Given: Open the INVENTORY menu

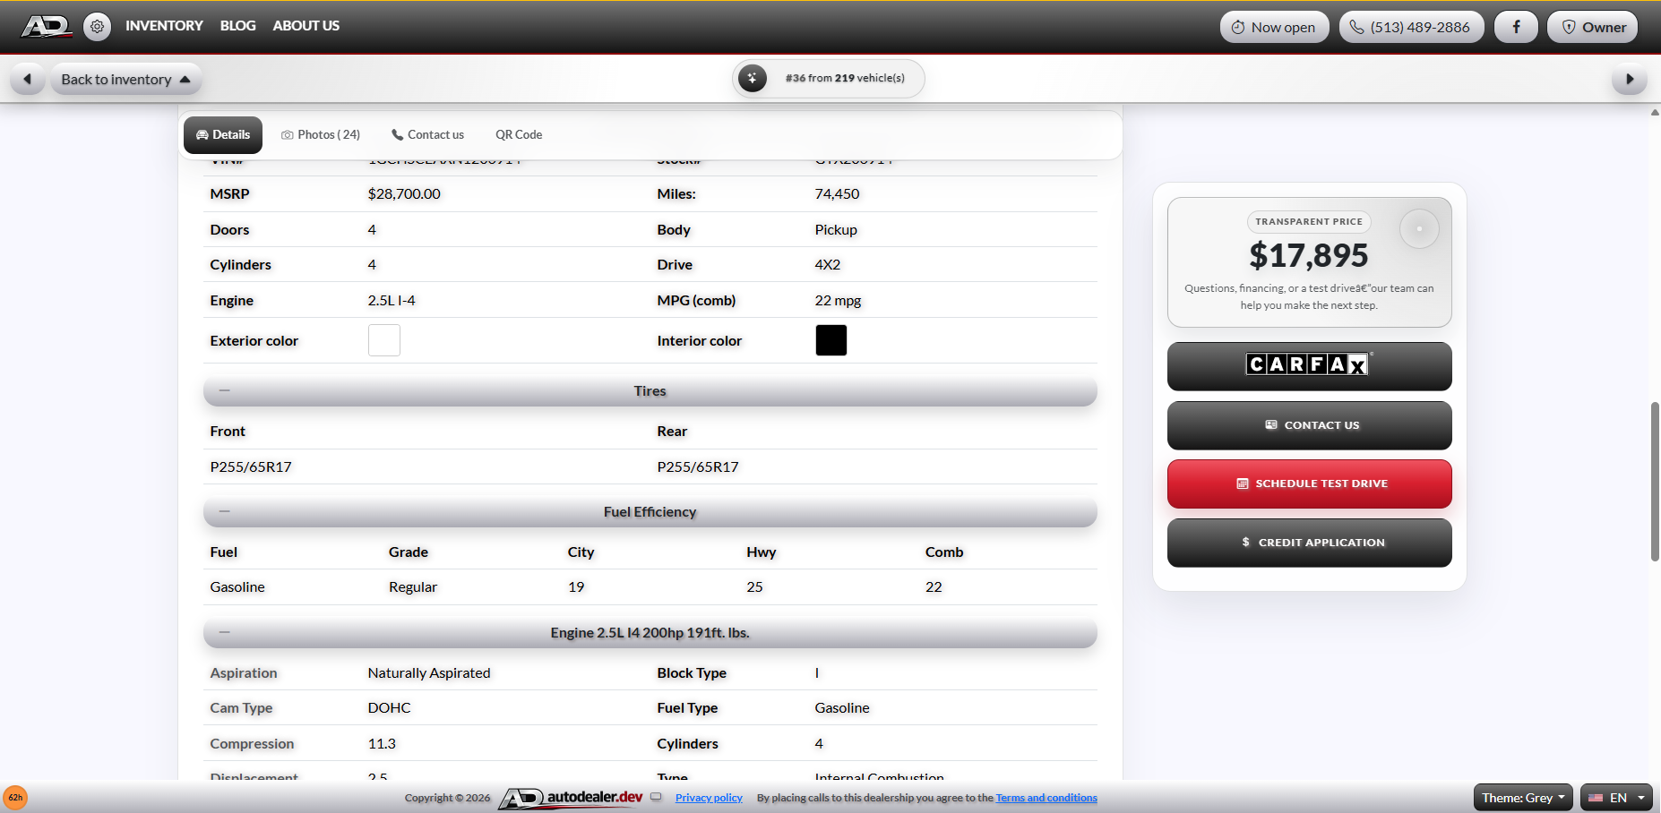Looking at the screenshot, I should (164, 26).
